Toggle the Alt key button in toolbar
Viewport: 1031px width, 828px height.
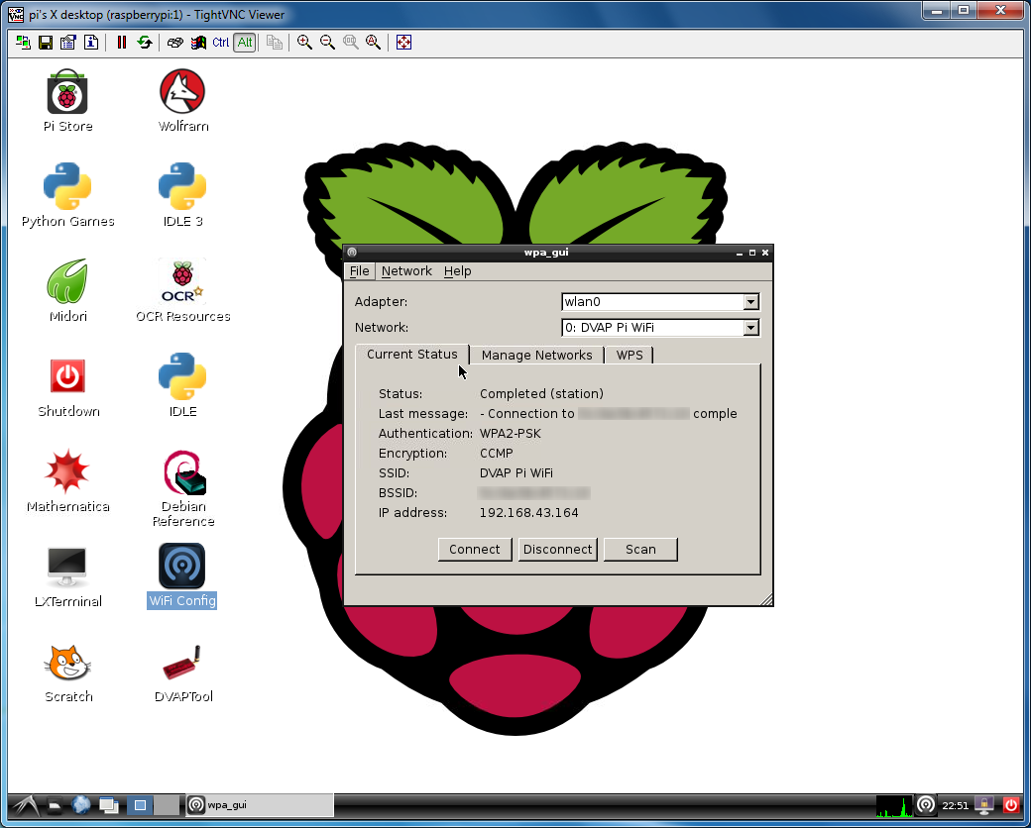pos(245,43)
